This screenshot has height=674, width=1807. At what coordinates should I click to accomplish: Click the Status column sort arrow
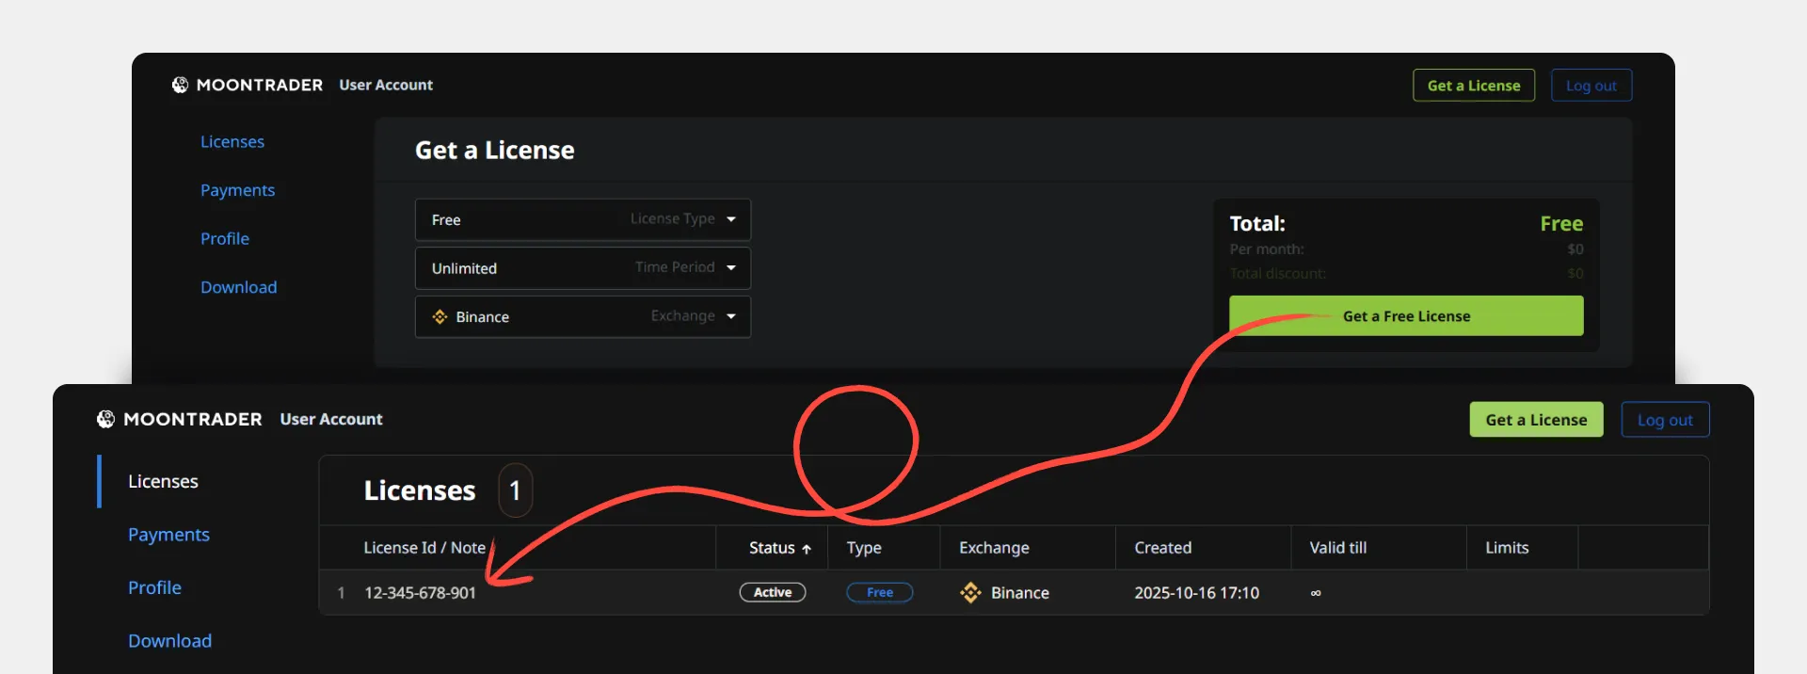pyautogui.click(x=807, y=549)
